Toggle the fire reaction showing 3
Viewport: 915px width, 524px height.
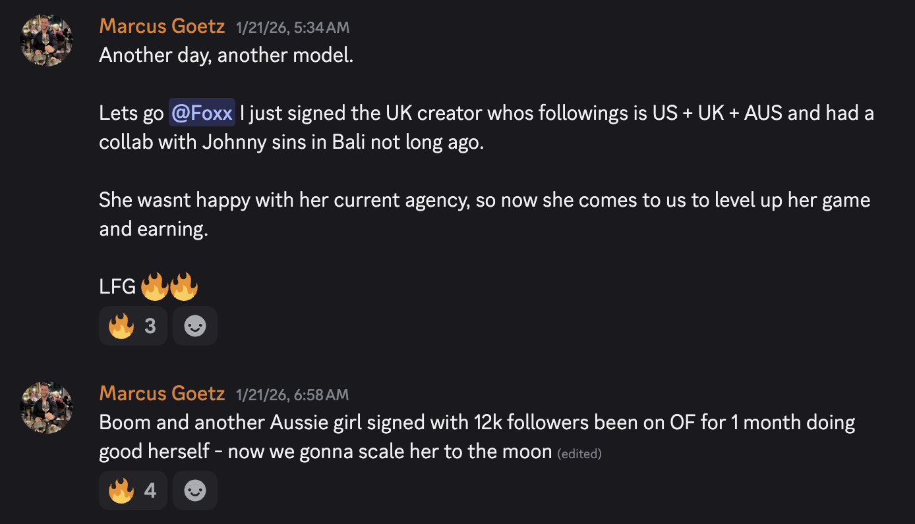tap(133, 326)
